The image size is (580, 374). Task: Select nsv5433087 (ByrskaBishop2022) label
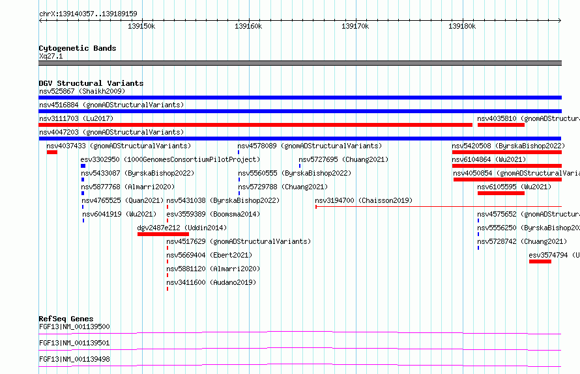point(138,173)
